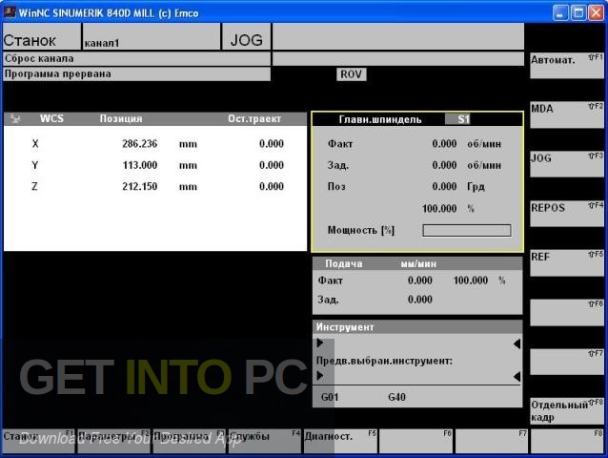Click the WinNC application icon in title bar
Viewport: 608px width, 458px height.
click(x=10, y=12)
